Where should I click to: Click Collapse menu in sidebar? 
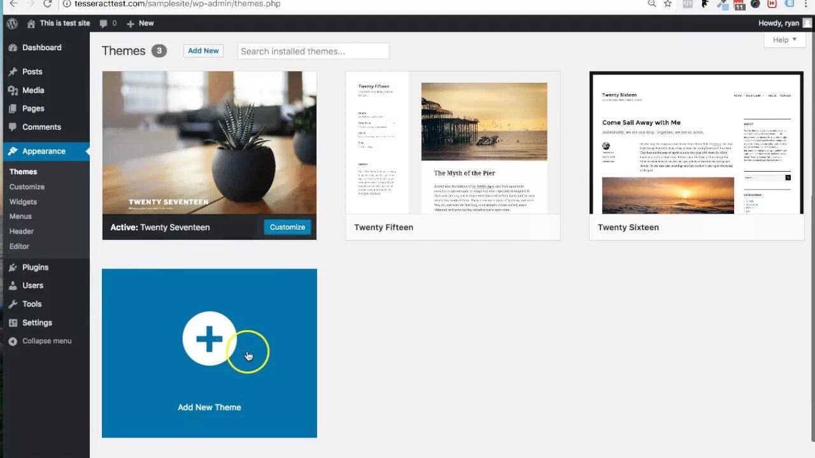point(46,341)
